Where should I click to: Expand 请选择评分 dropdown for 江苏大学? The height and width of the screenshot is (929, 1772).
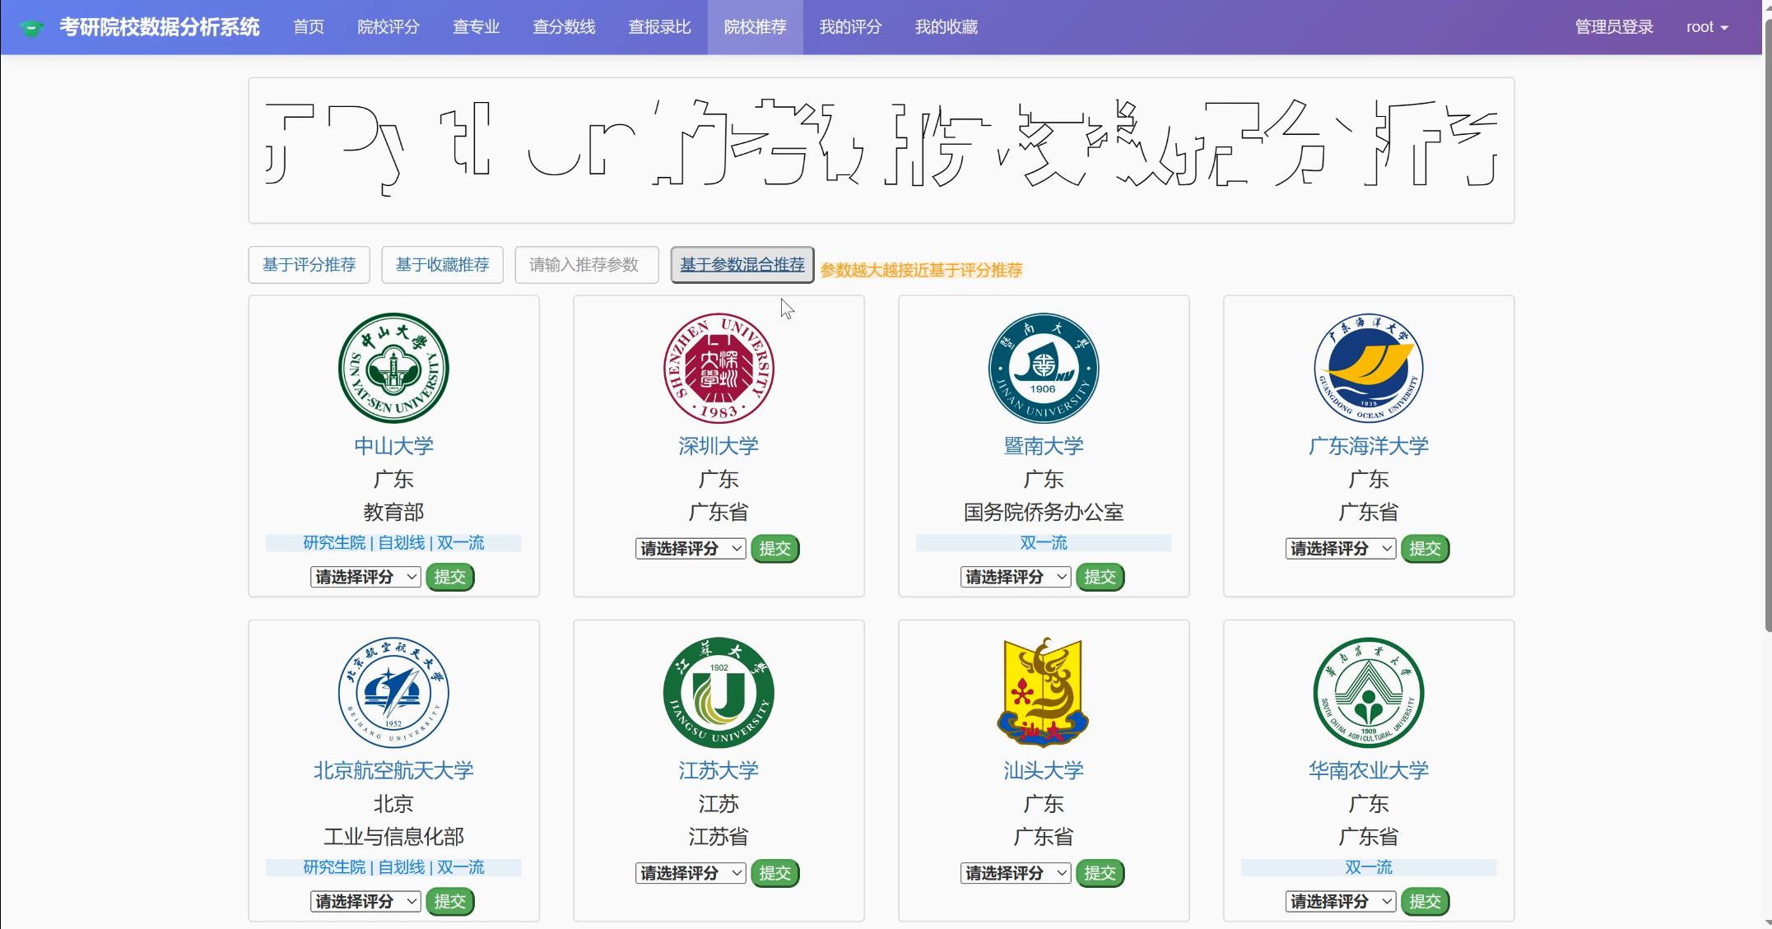pyautogui.click(x=691, y=873)
